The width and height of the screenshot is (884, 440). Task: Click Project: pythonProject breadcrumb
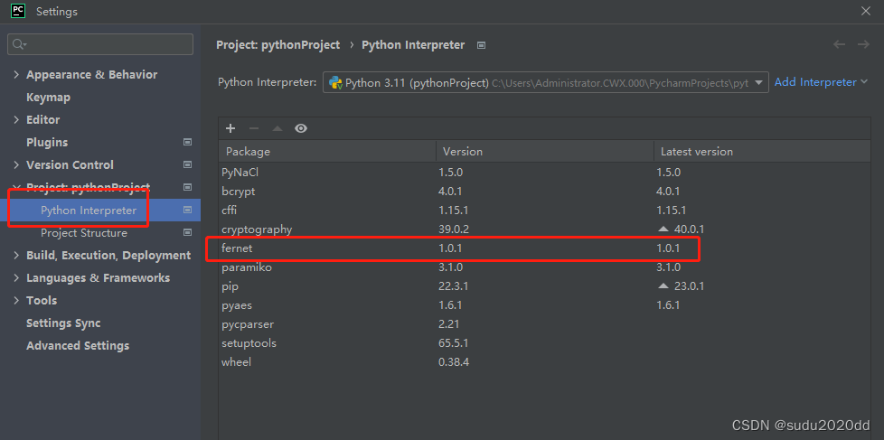[x=277, y=45]
